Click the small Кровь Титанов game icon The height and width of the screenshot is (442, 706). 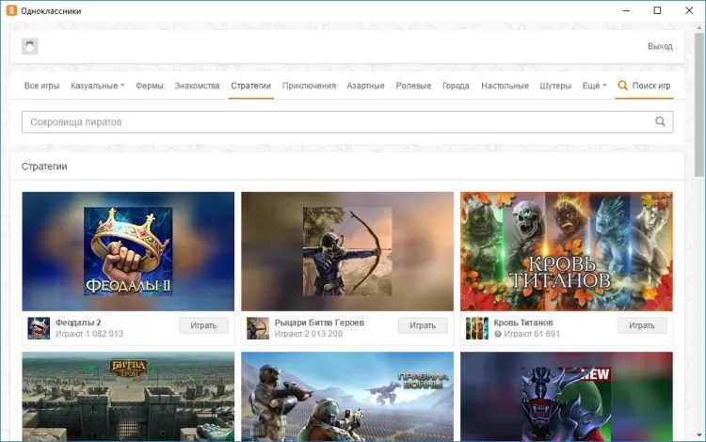coord(477,328)
